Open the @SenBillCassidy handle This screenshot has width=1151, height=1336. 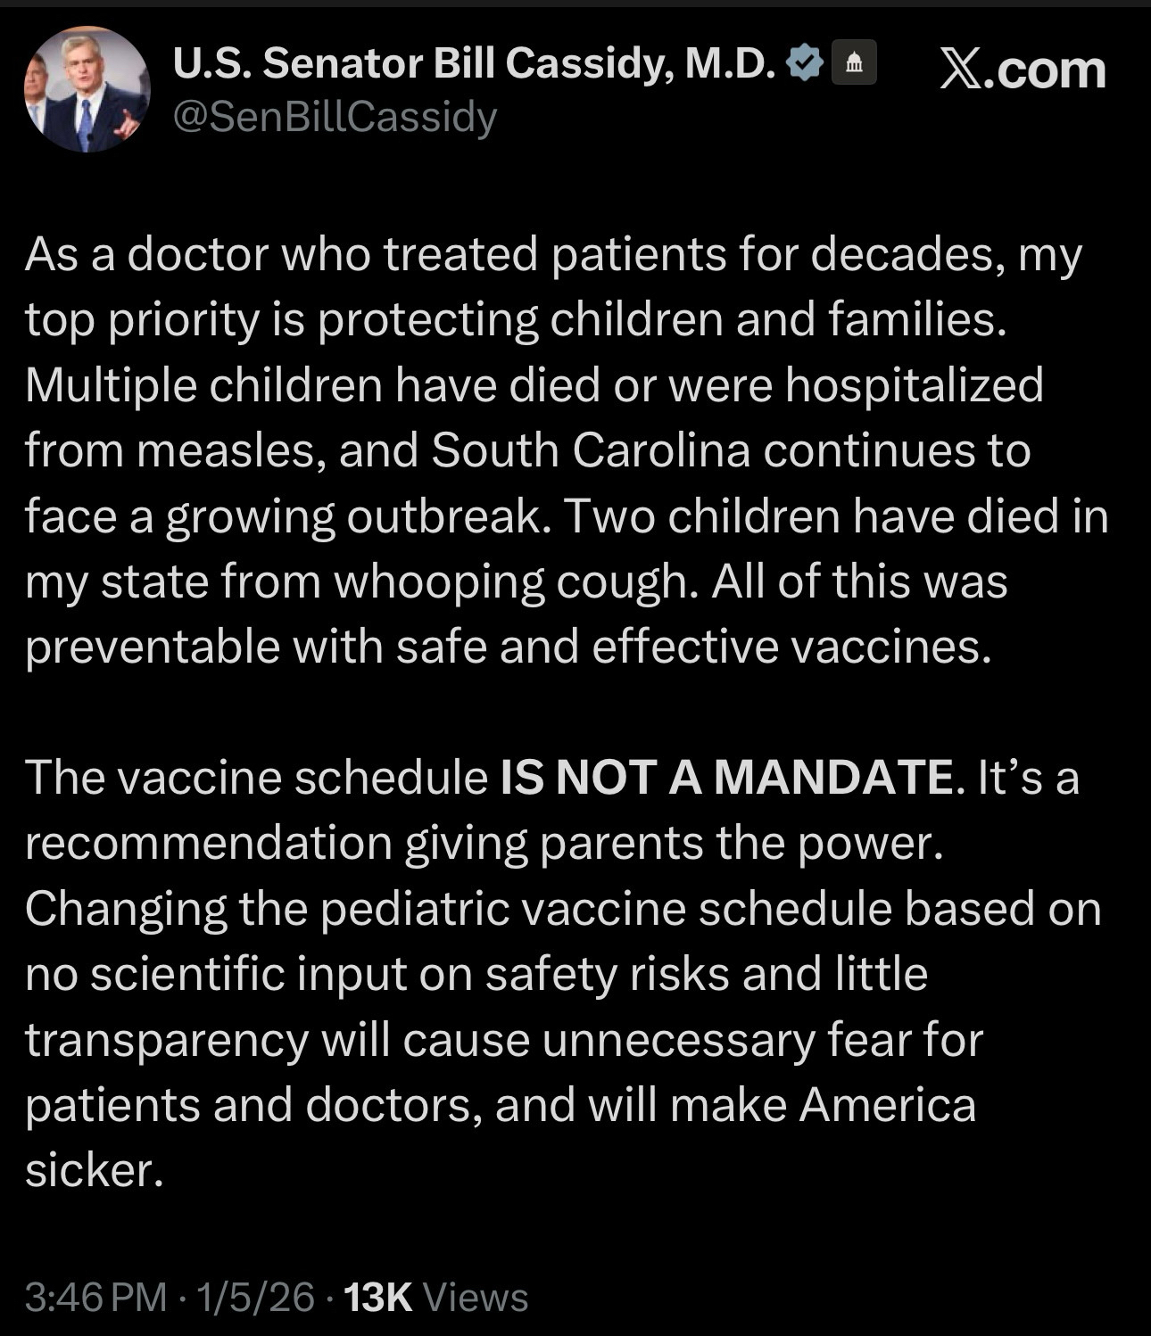[x=335, y=116]
